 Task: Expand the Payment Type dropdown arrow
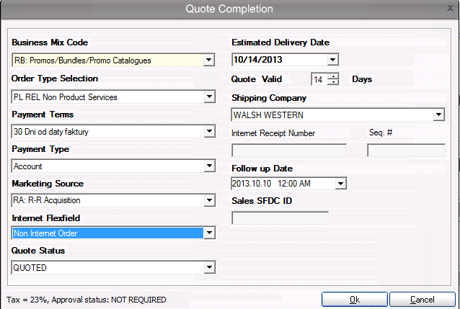209,166
